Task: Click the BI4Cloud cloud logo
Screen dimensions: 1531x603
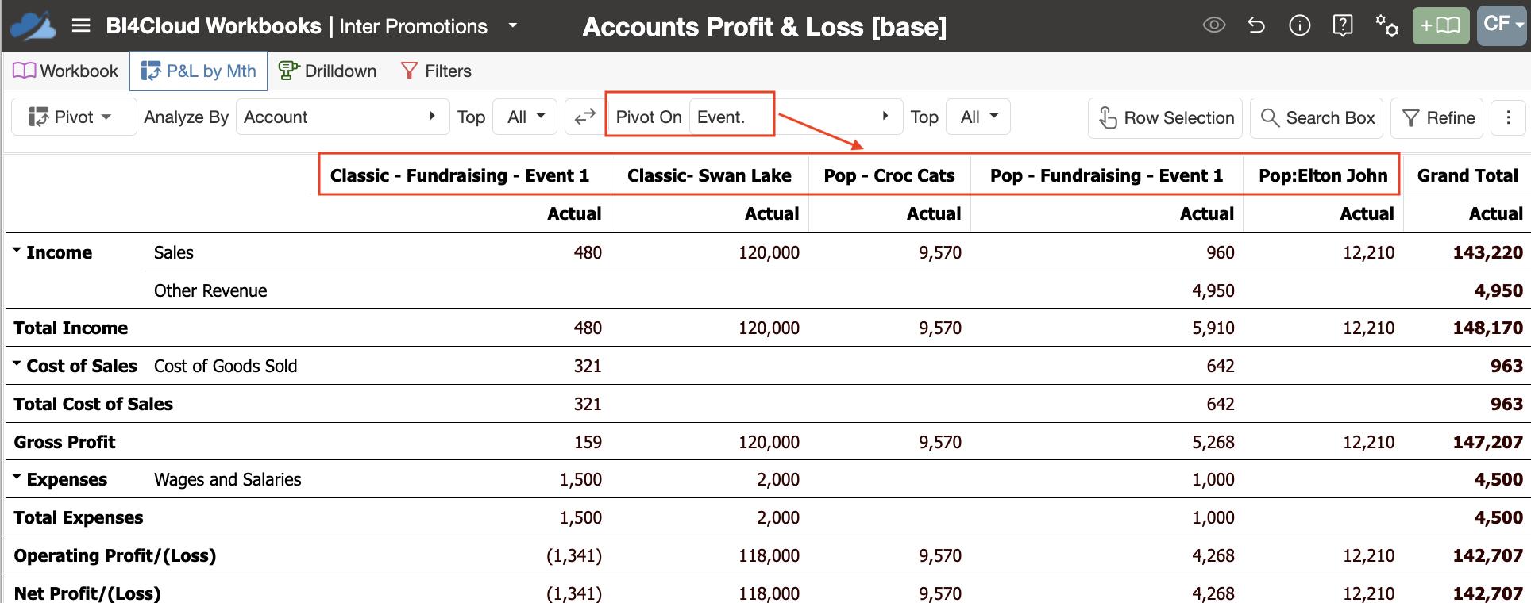Action: point(33,26)
